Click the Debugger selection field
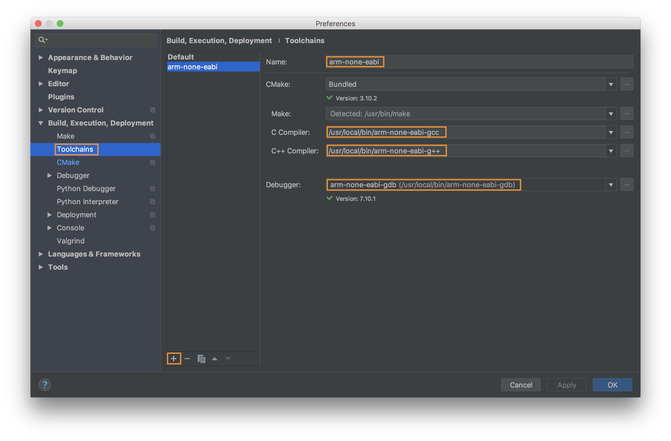 pos(466,184)
